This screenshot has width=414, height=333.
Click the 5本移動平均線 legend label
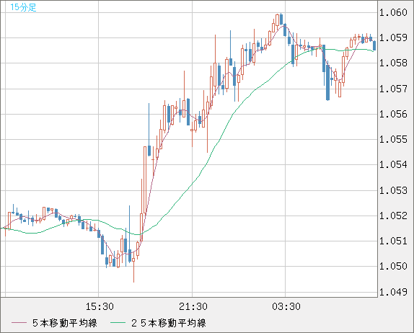(x=65, y=323)
